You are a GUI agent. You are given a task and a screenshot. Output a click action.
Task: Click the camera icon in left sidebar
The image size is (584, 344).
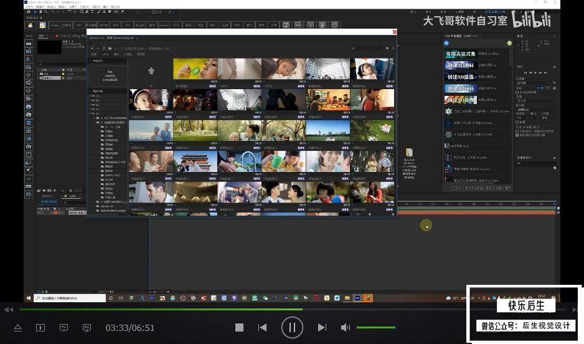pos(29,146)
